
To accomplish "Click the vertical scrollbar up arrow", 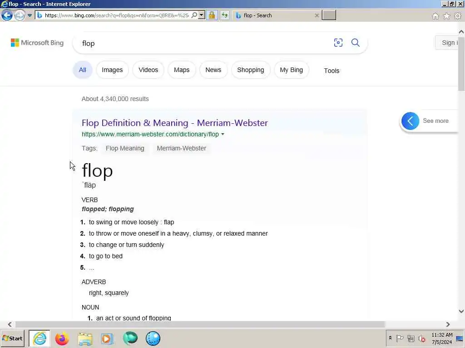I will (x=461, y=32).
